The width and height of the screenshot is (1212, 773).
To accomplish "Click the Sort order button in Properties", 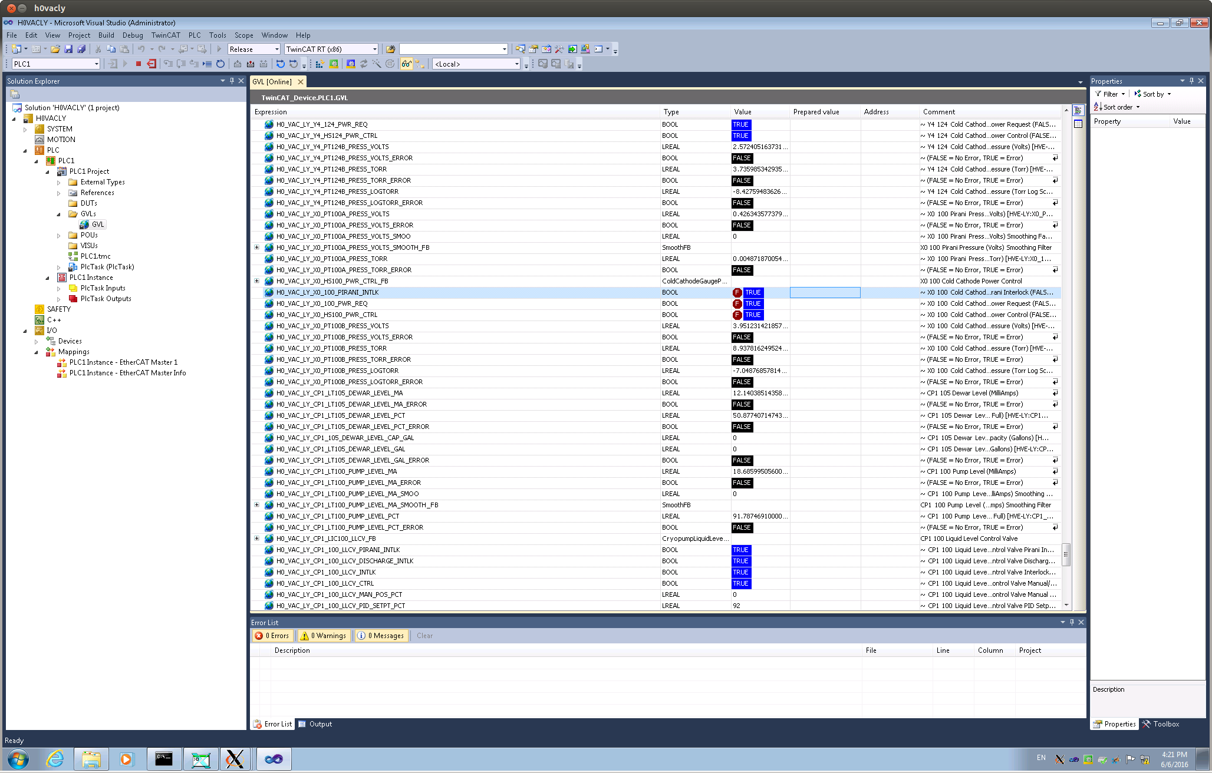I will [1117, 107].
